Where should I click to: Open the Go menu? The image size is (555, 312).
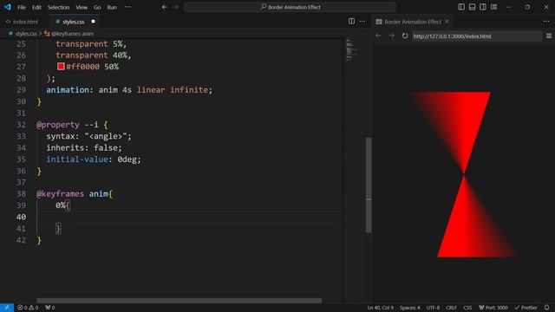point(97,7)
